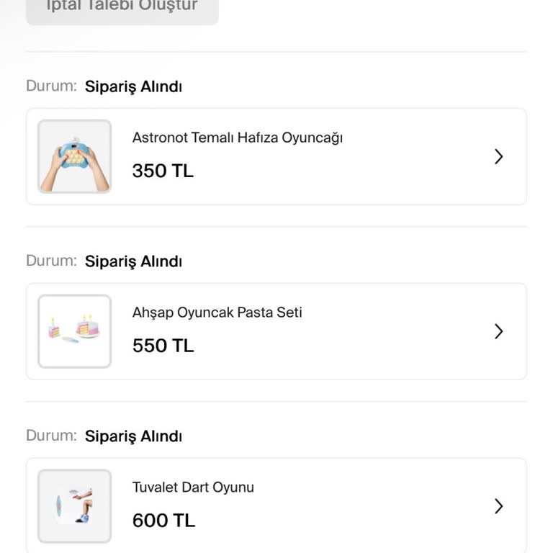Click Durum label above Tuvalet Dart order
Screen dimensions: 553x553
[x=50, y=436]
